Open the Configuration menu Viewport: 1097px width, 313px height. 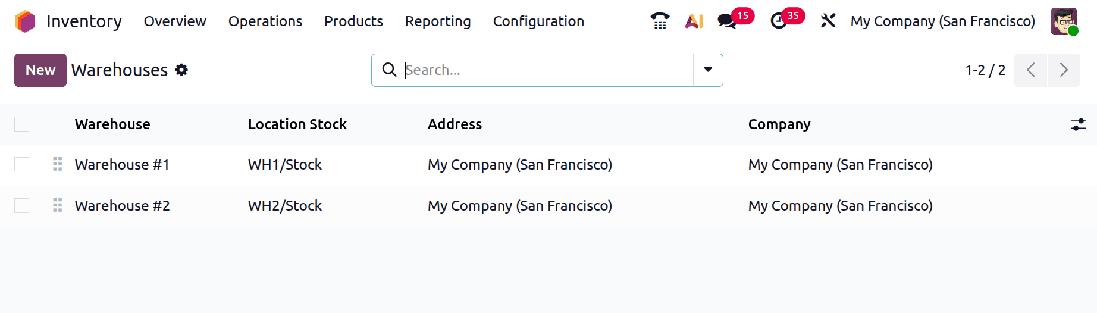point(538,21)
